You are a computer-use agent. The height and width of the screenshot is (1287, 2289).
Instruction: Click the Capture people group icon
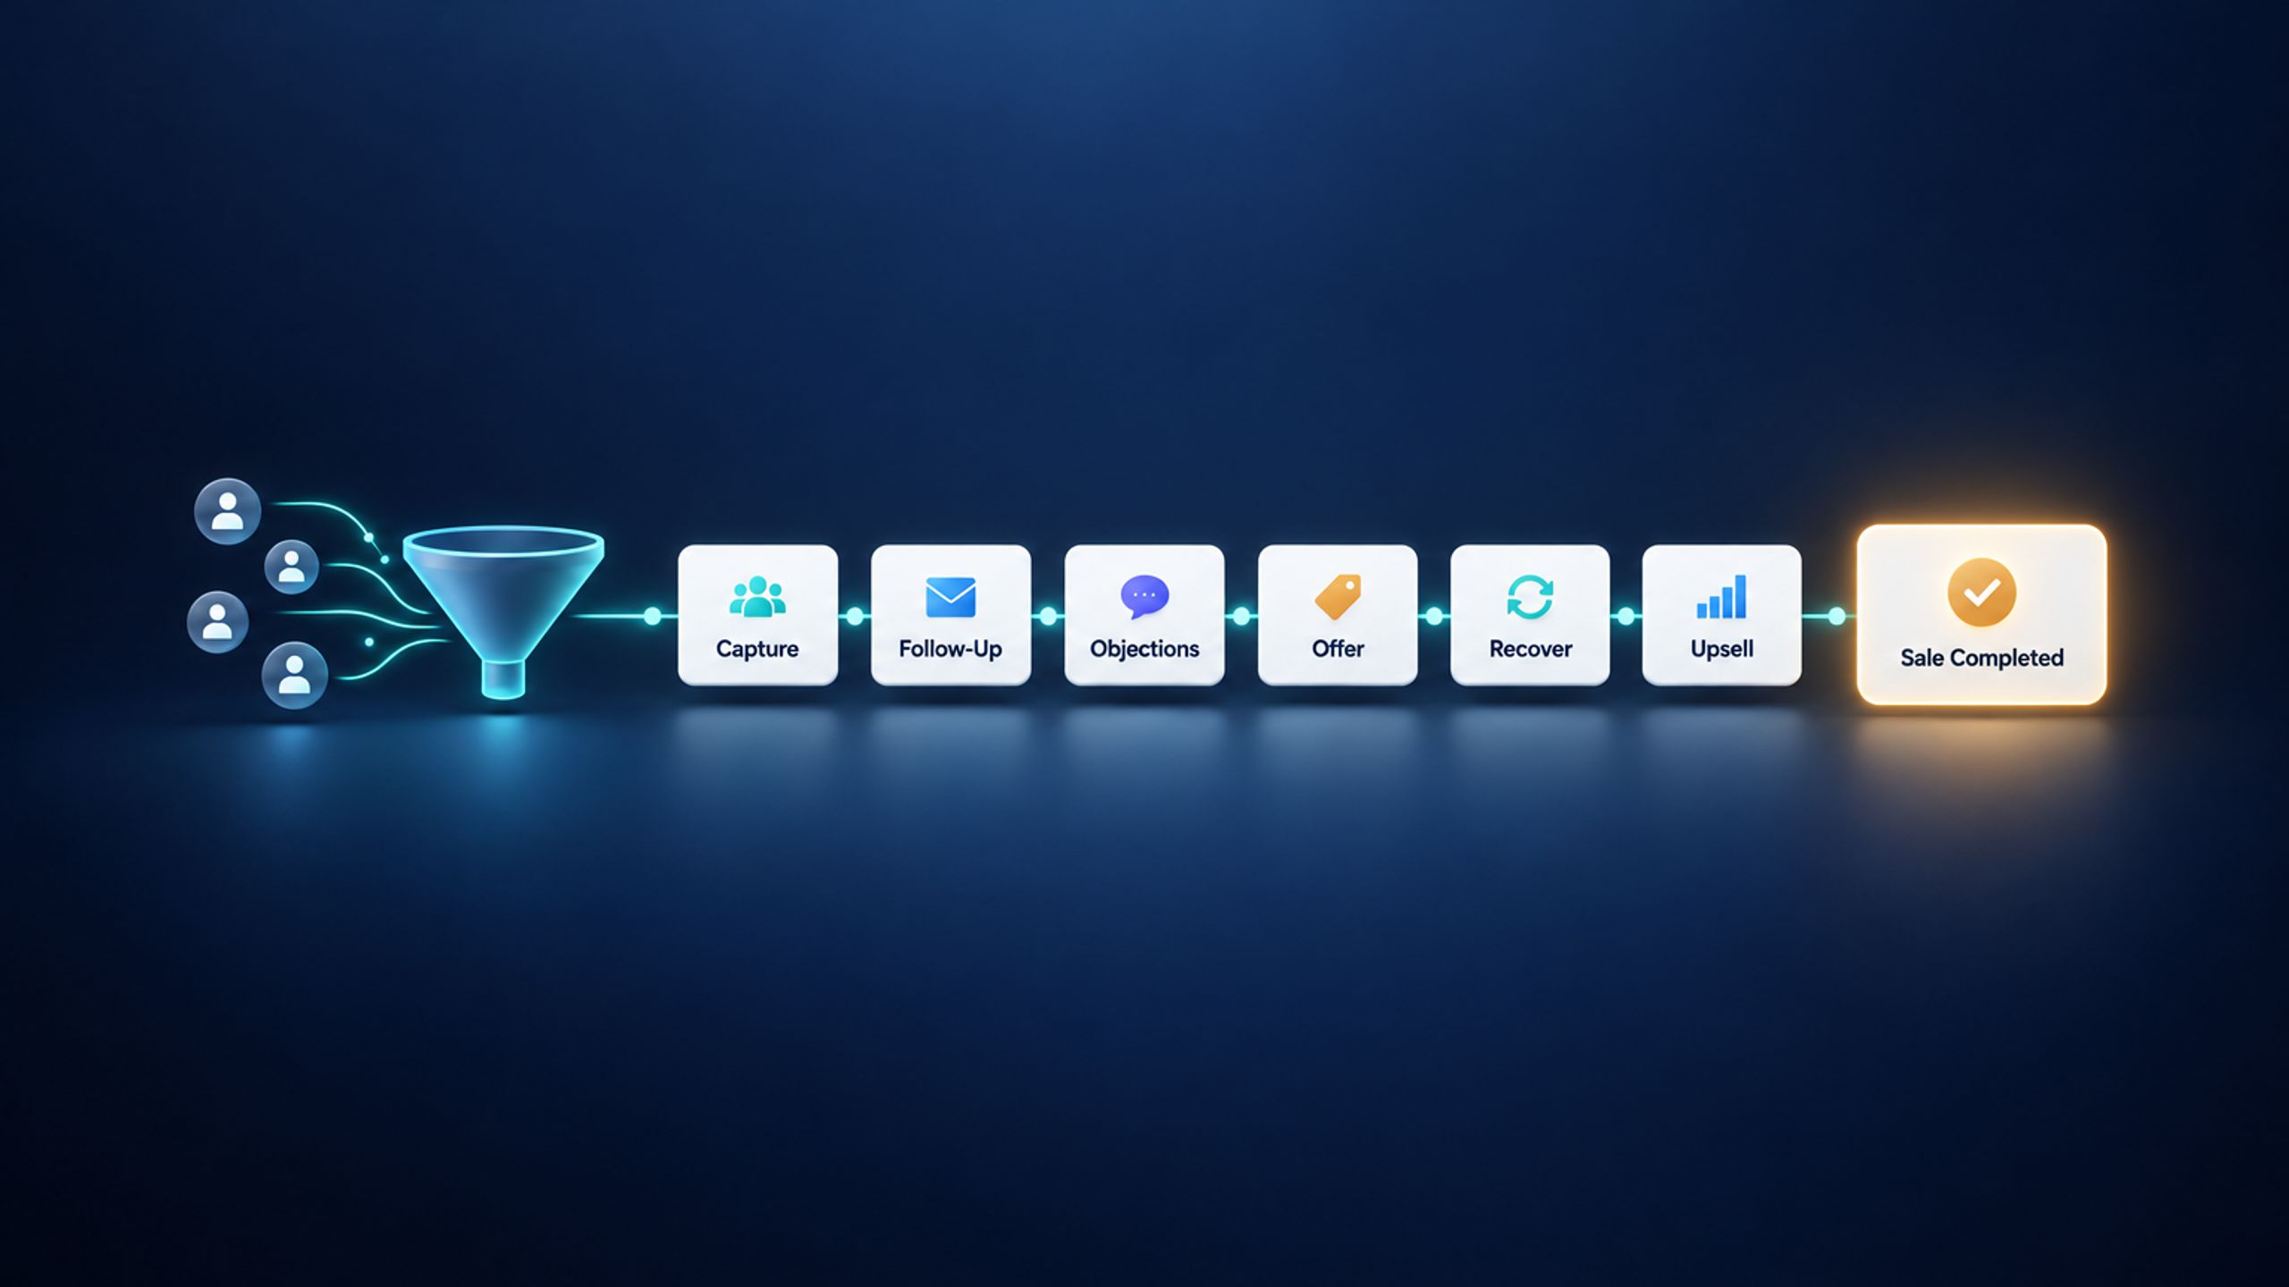757,596
